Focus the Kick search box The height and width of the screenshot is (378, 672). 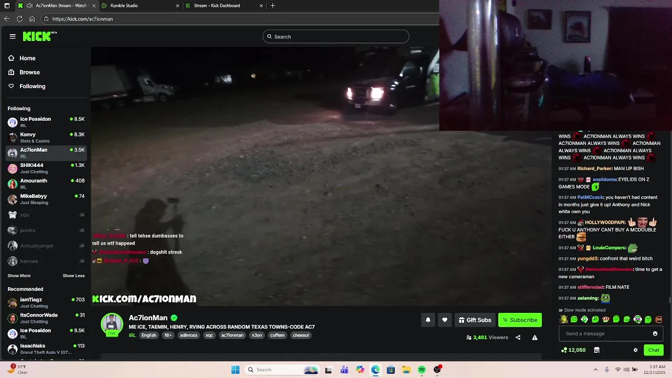point(336,37)
